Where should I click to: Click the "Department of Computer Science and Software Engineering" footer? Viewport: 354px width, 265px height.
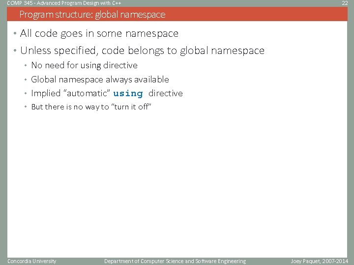[x=175, y=261]
